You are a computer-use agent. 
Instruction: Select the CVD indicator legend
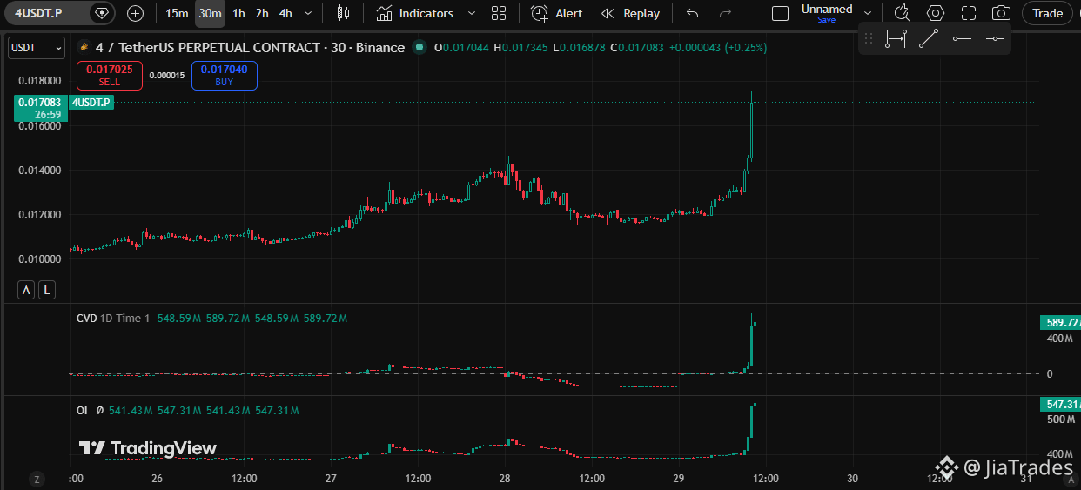pos(87,319)
